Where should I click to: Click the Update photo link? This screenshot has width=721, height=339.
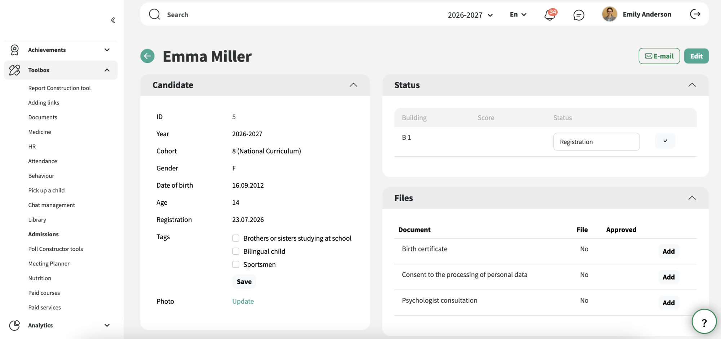tap(243, 301)
